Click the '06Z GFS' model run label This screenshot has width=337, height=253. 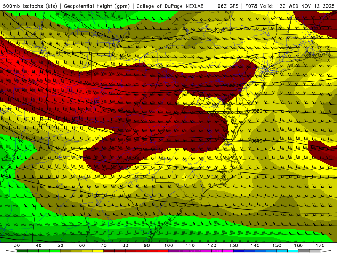click(x=228, y=6)
